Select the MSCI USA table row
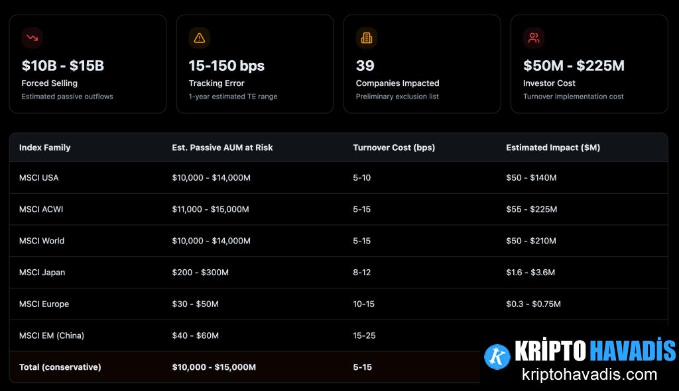Screen dimensions: 679x391 coord(39,178)
